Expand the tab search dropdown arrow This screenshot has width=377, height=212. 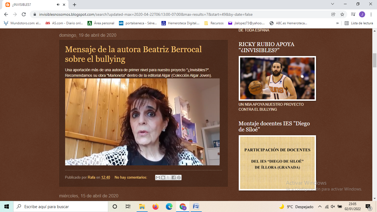coord(333,4)
